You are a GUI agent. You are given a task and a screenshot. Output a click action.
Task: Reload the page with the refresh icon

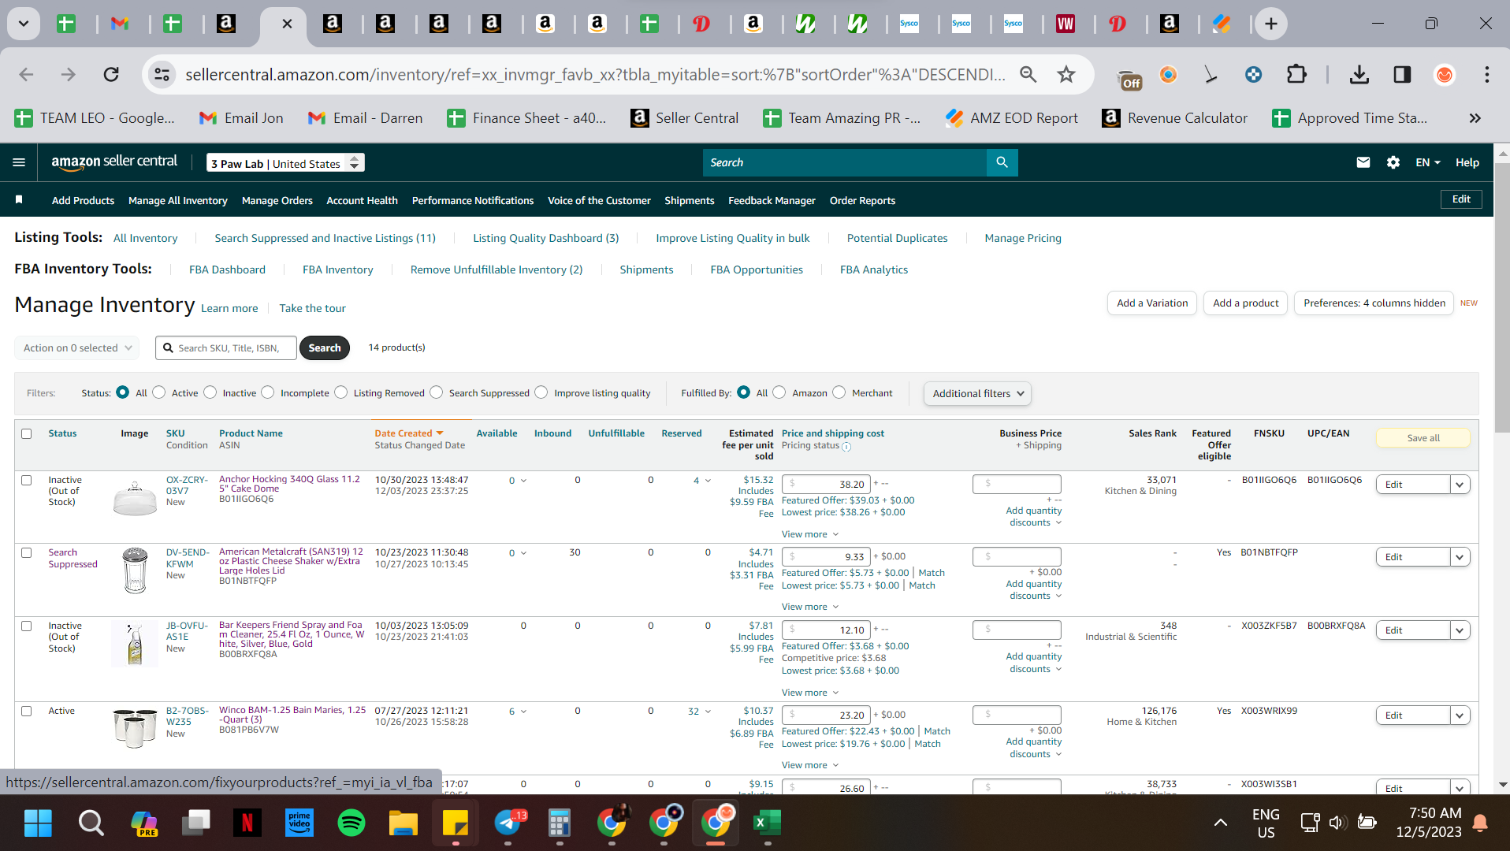[111, 74]
